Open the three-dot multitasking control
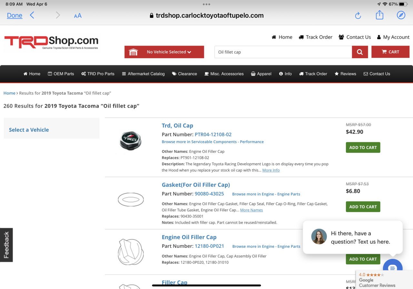This screenshot has height=289, width=413. click(206, 5)
